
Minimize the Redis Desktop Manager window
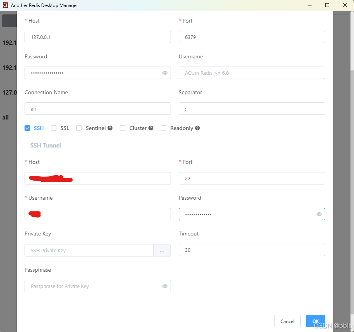click(x=310, y=5)
